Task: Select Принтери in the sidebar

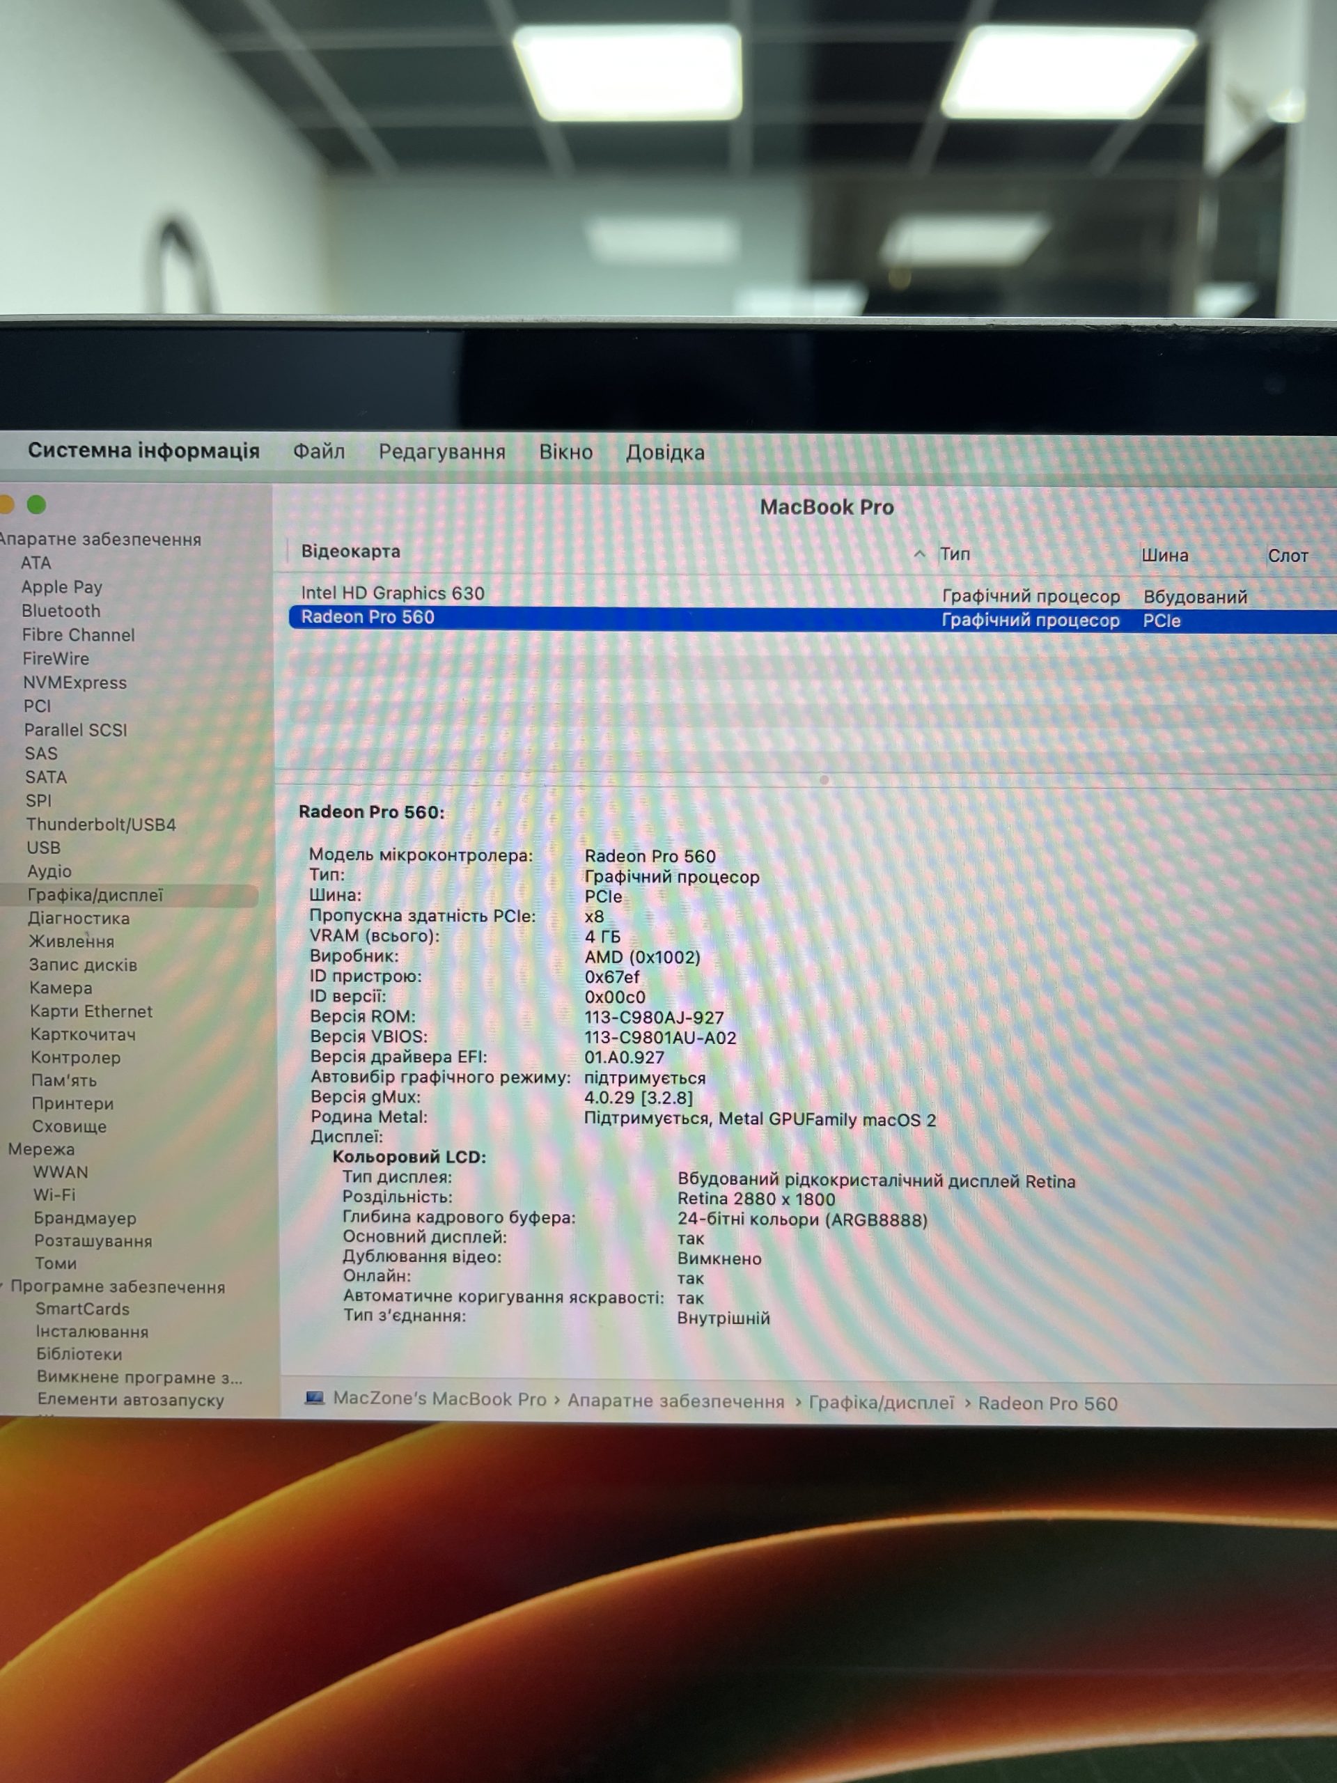Action: (72, 1103)
